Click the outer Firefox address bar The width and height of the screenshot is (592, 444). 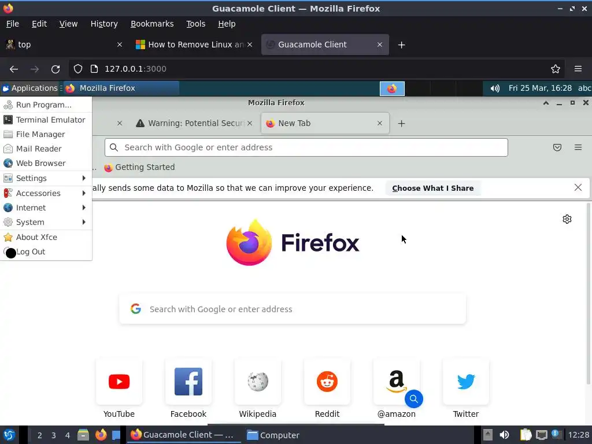click(x=316, y=69)
